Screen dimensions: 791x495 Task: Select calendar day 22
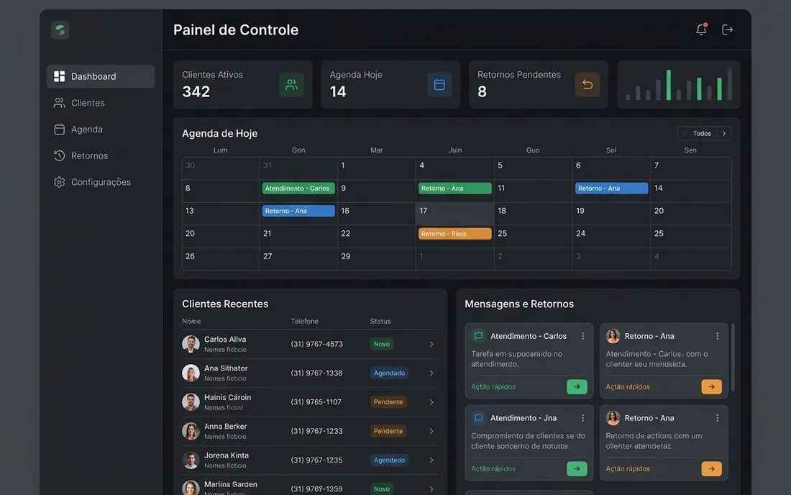point(376,237)
